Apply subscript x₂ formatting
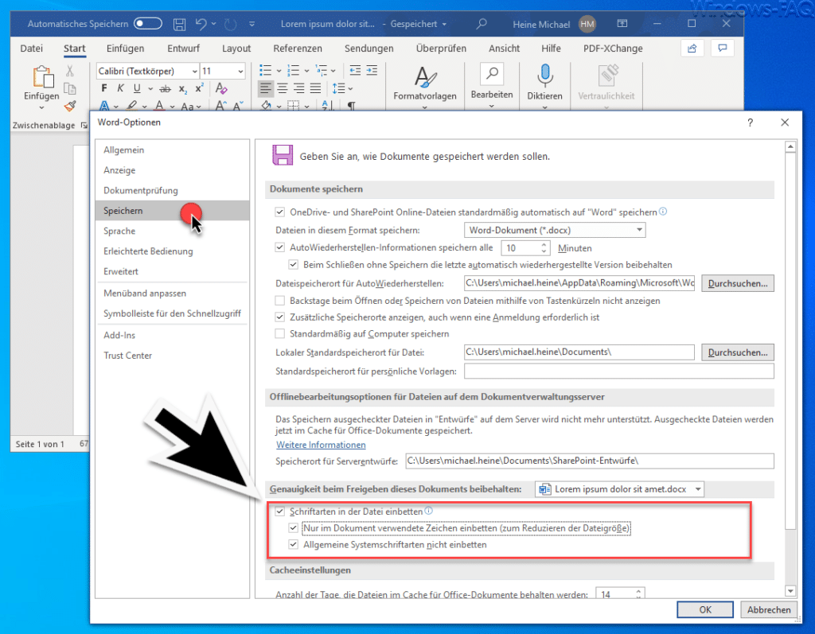The image size is (815, 634). (183, 89)
